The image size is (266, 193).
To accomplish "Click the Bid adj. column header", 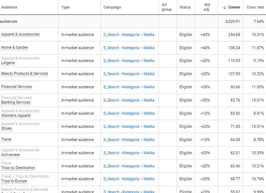I will [207, 7].
